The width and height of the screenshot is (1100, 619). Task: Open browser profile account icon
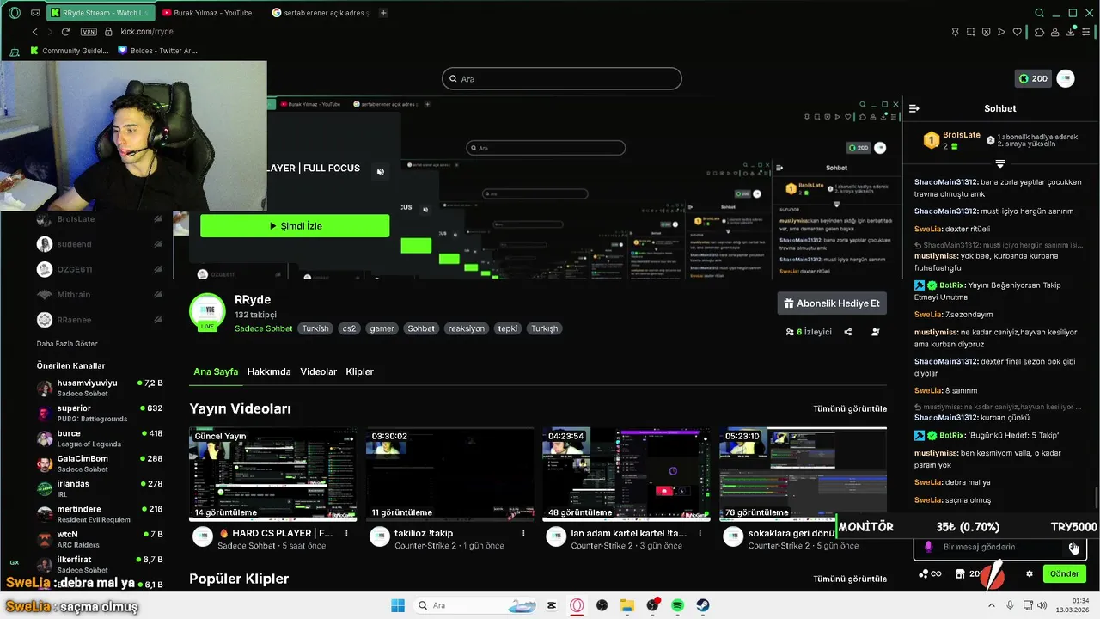tap(1054, 32)
